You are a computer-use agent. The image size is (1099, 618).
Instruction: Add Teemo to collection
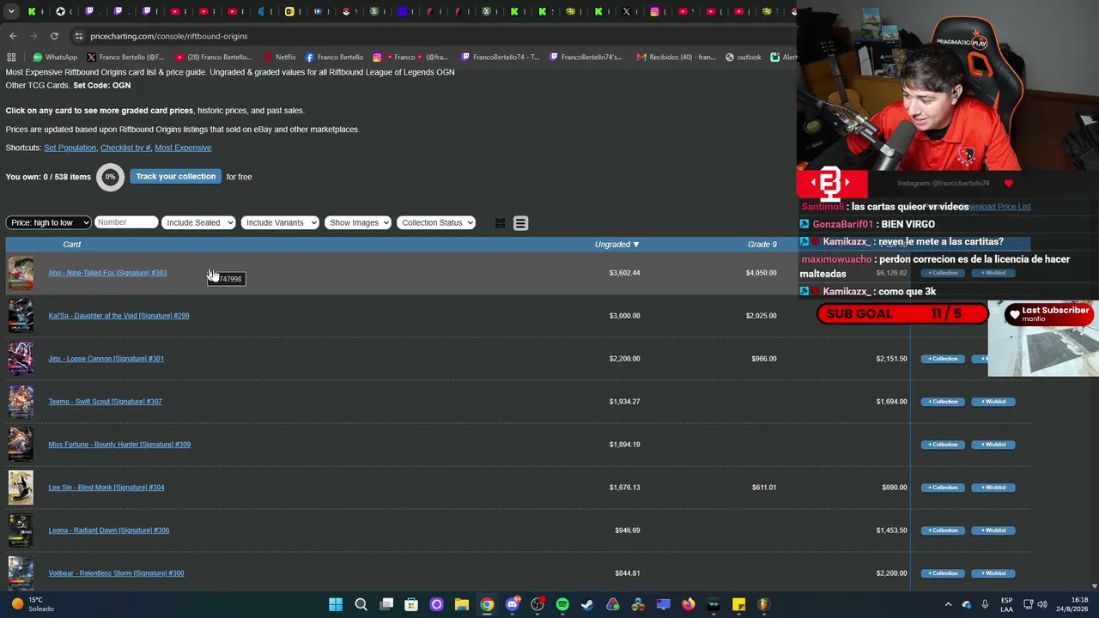pos(943,402)
